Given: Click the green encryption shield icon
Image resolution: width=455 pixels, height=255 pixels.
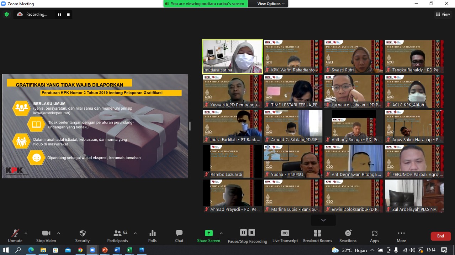Looking at the screenshot, I should [6, 15].
